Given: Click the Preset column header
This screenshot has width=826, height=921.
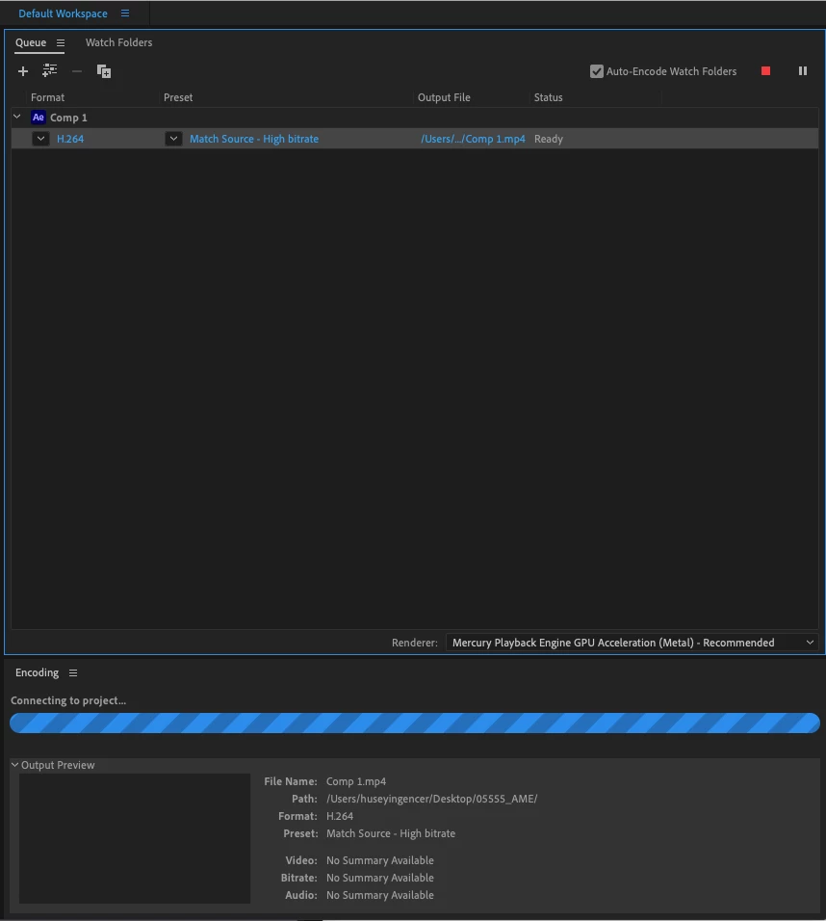Looking at the screenshot, I should 178,97.
